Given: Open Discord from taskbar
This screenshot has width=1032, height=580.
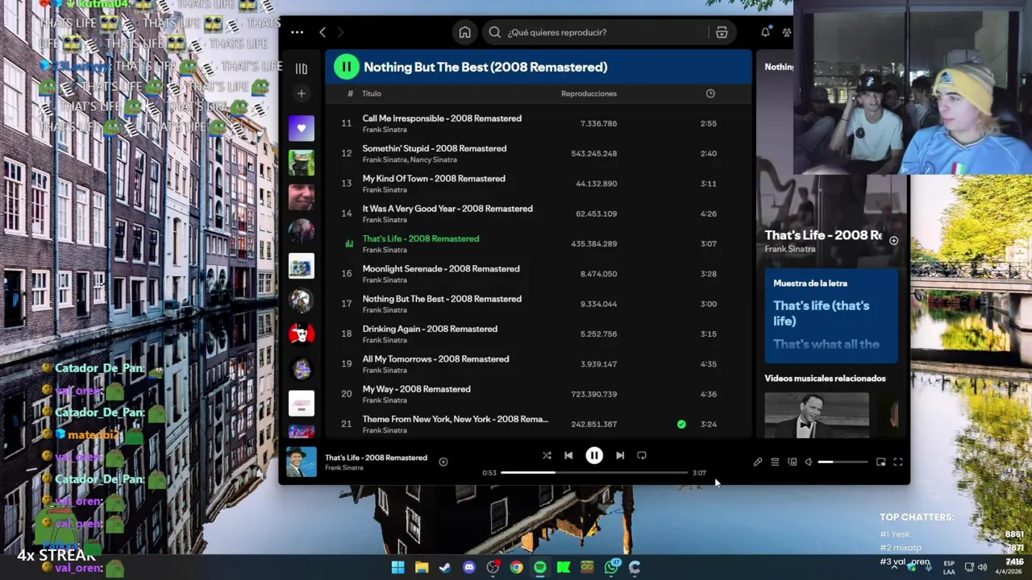Looking at the screenshot, I should tap(469, 567).
